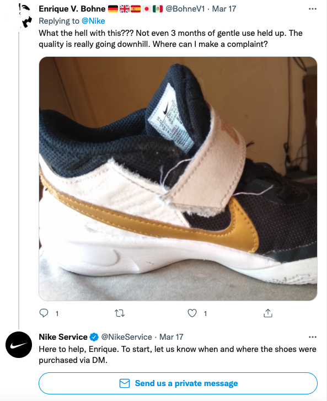
Task: Share Enrique's tweet using share icon
Action: 268,313
